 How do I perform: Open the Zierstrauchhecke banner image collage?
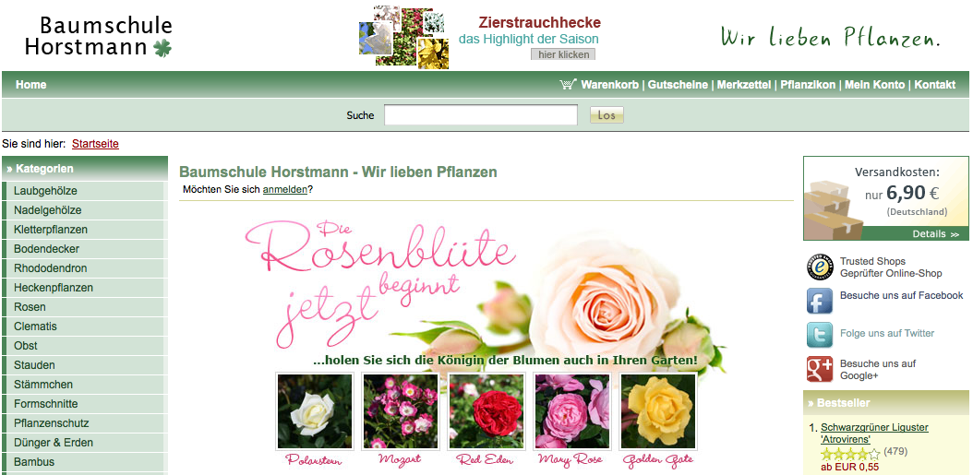click(x=403, y=37)
